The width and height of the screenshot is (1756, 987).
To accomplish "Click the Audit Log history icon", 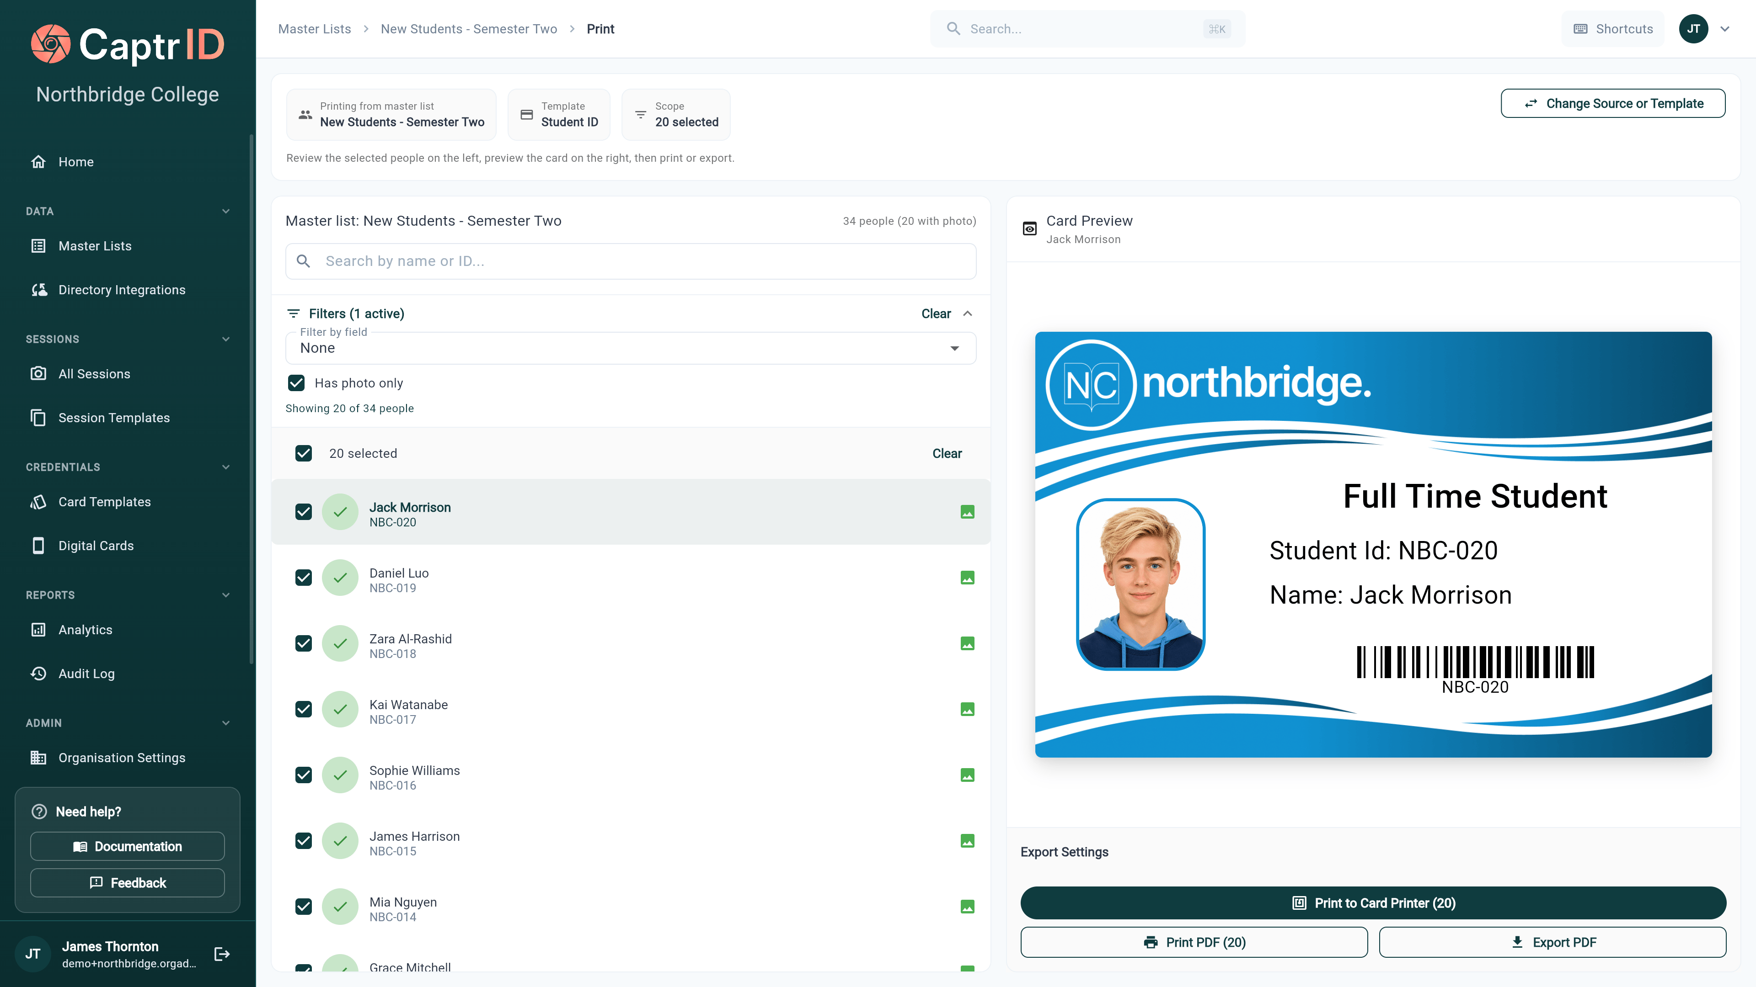I will tap(38, 673).
